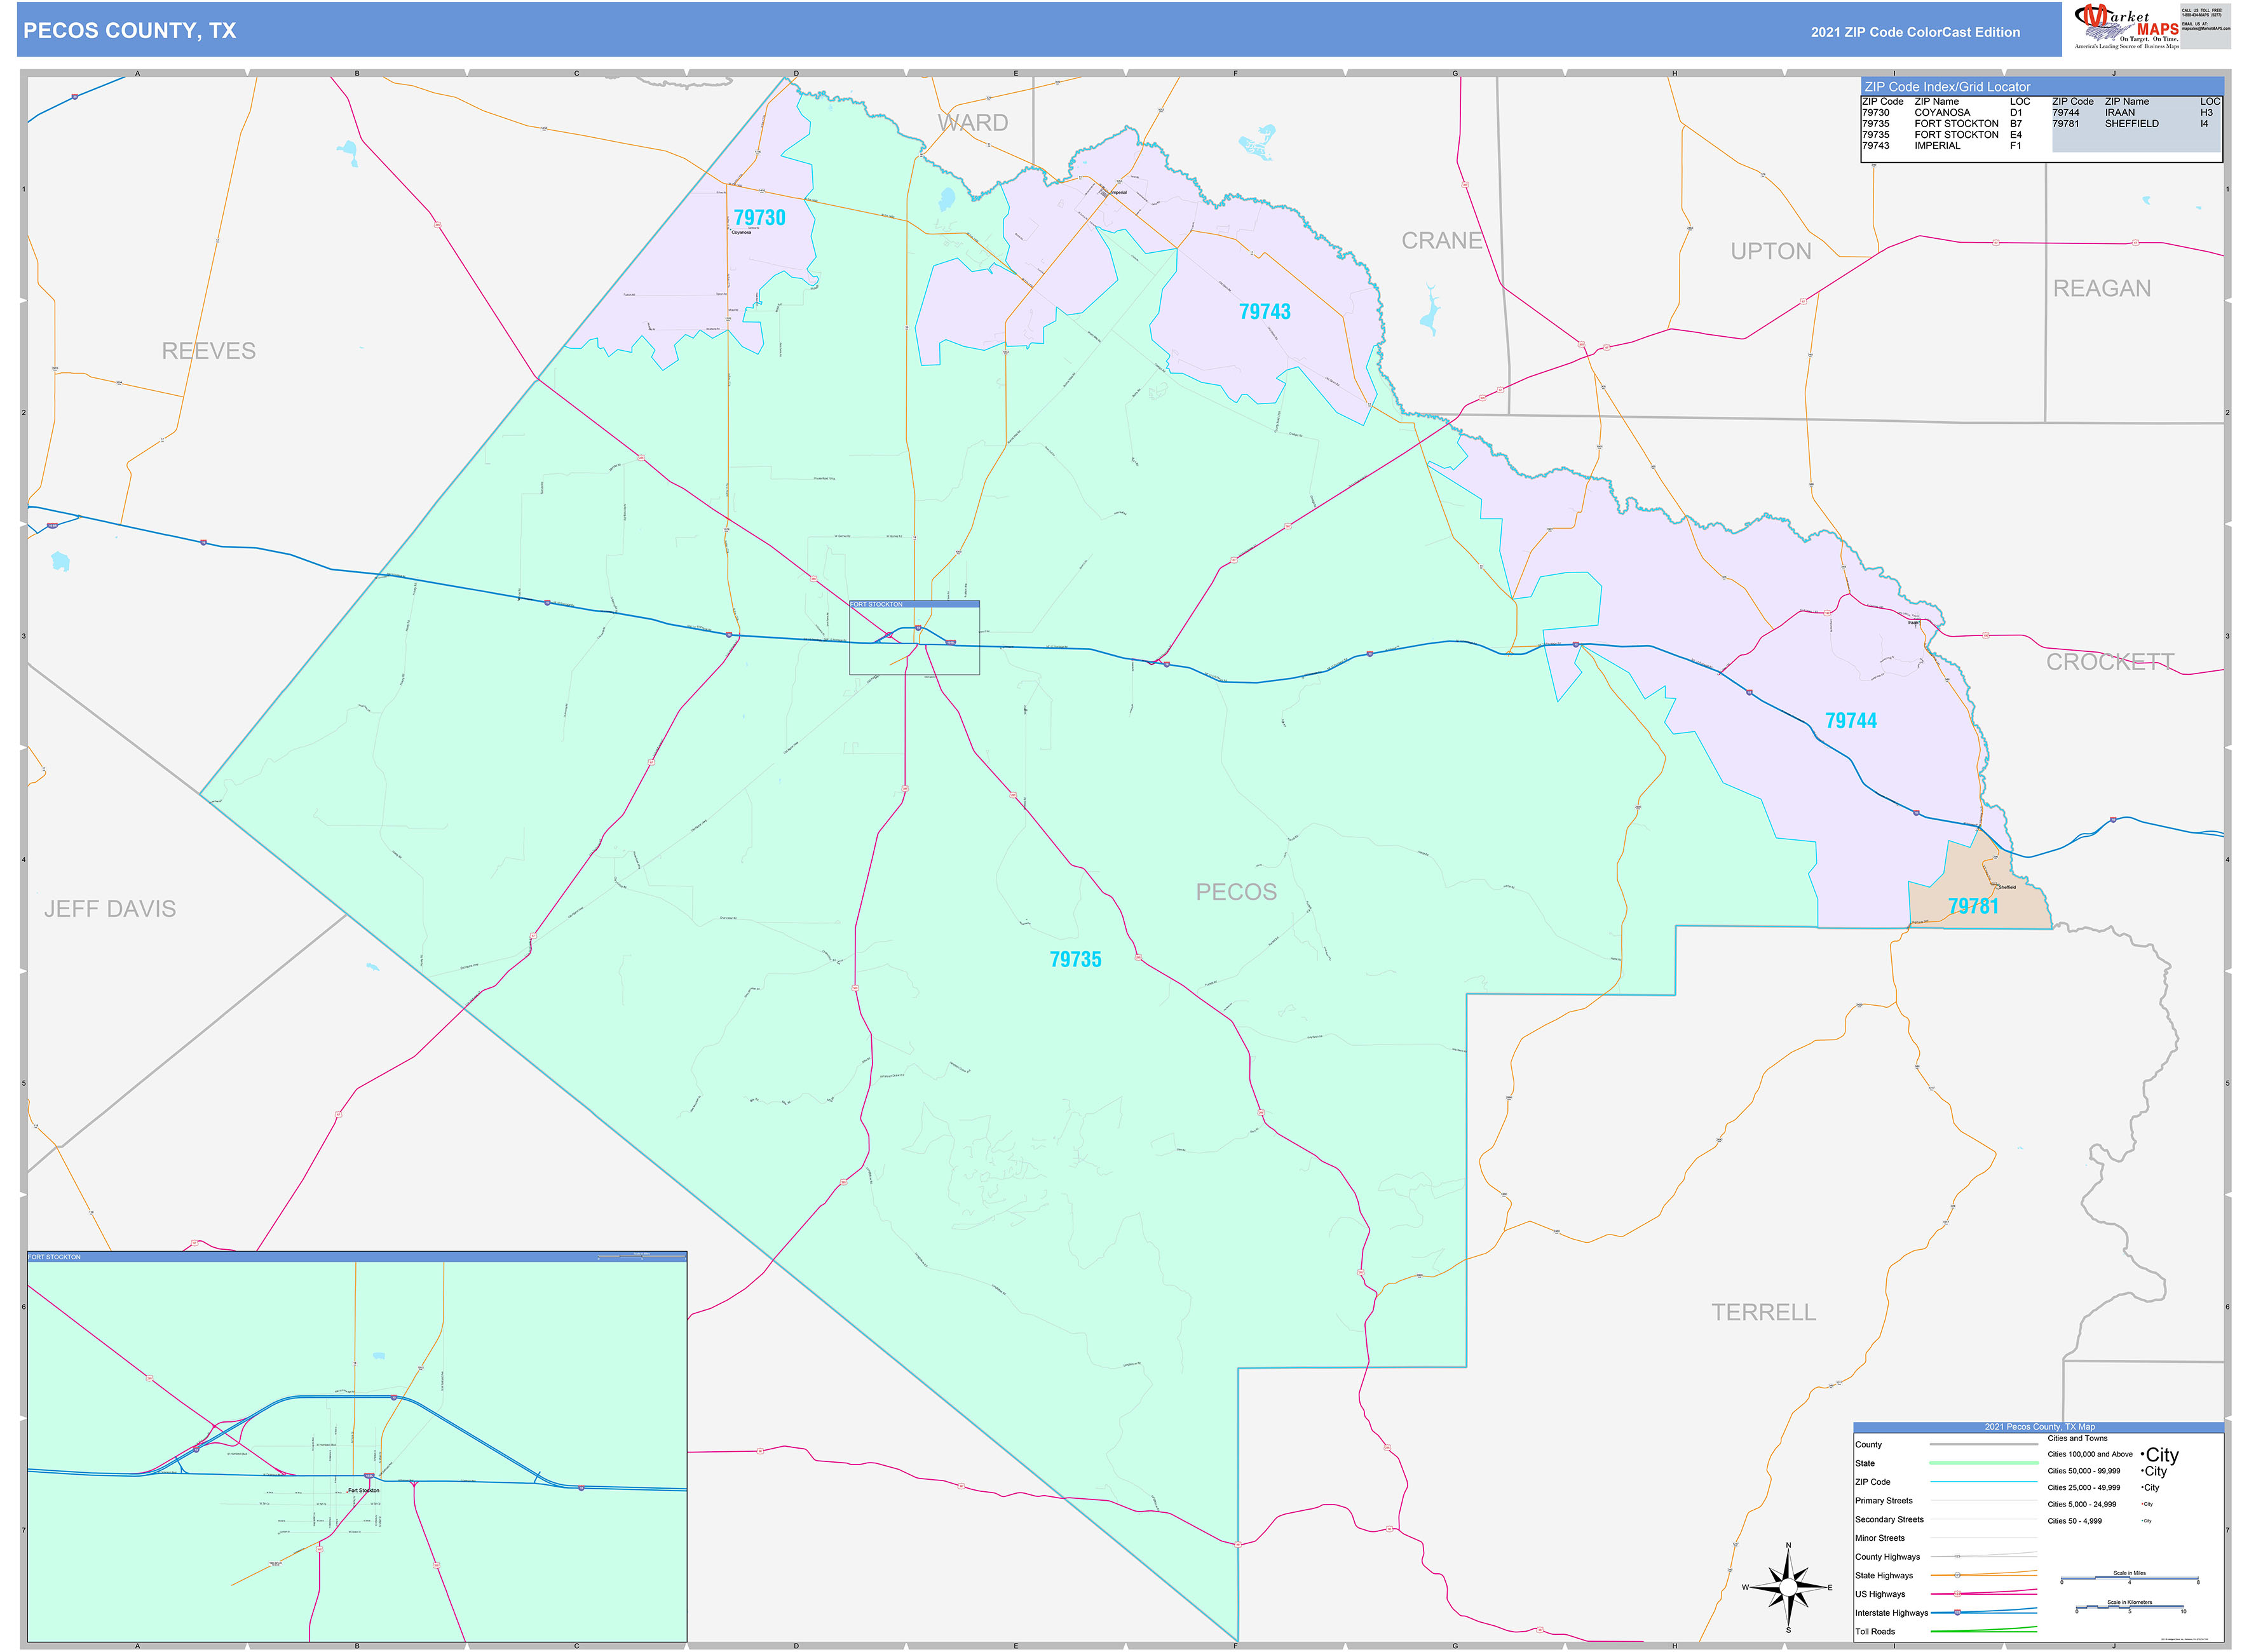Click the Scale in Kilometers bar
The image size is (2249, 1652).
[2130, 1606]
